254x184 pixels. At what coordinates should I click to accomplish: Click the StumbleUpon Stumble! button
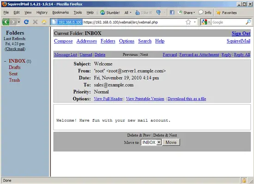(110, 12)
